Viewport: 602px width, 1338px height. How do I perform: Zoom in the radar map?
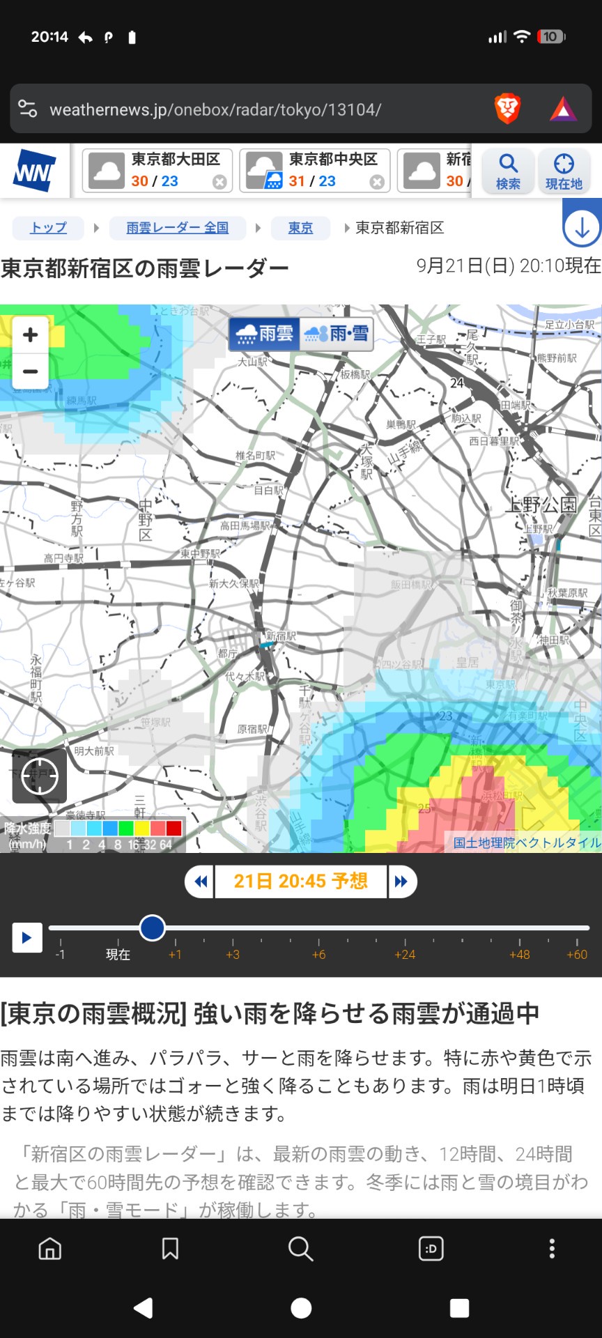click(x=31, y=335)
